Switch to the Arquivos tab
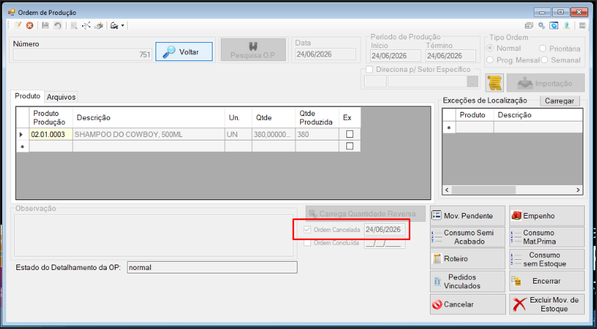Screen dimensions: 597x329 (x=61, y=97)
